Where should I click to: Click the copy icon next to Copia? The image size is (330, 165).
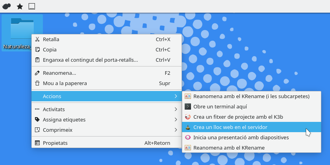(37, 50)
